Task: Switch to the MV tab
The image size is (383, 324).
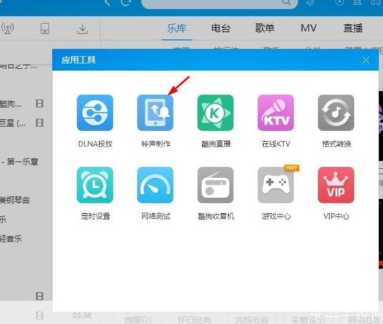Action: (308, 28)
